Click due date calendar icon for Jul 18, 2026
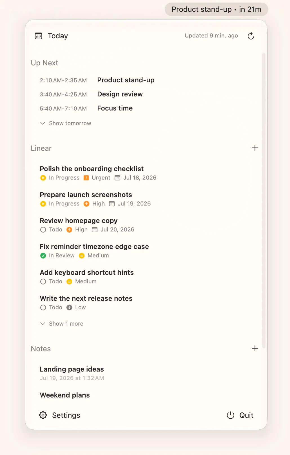Screen dimensions: 290x455 117,178
